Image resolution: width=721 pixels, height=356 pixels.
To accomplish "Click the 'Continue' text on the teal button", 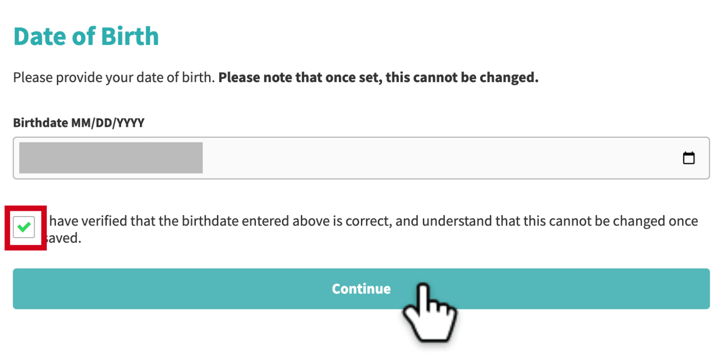I will (361, 288).
